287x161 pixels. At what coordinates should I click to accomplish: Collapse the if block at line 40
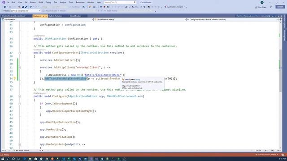tap(20, 104)
